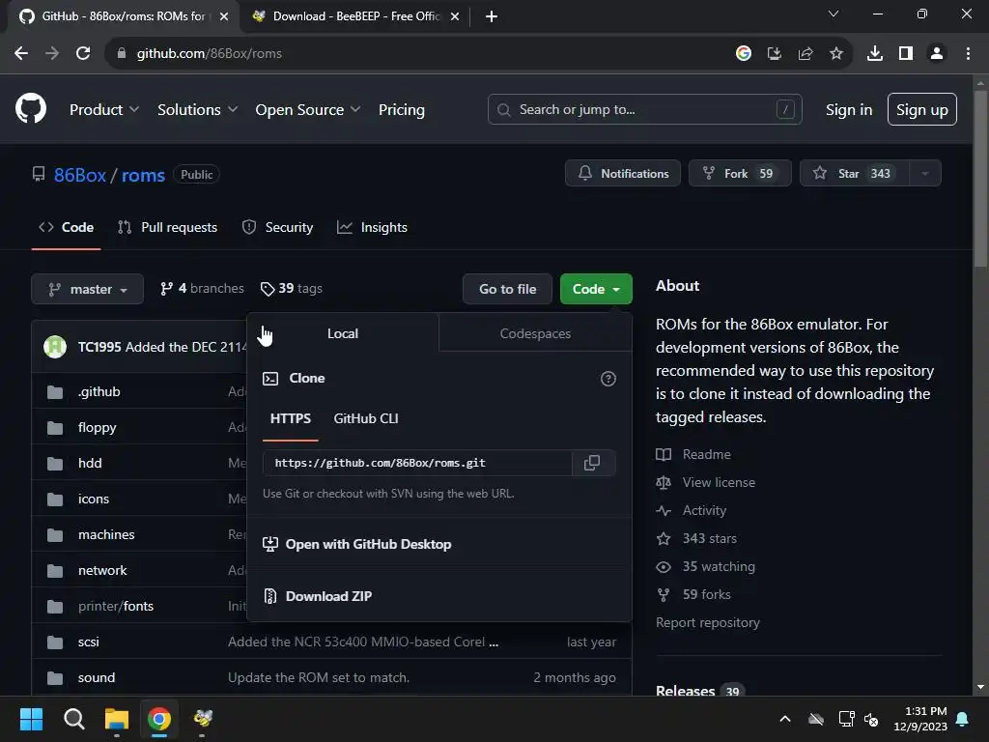The height and width of the screenshot is (742, 989).
Task: Open Chrome tab search chevron
Action: pyautogui.click(x=834, y=14)
